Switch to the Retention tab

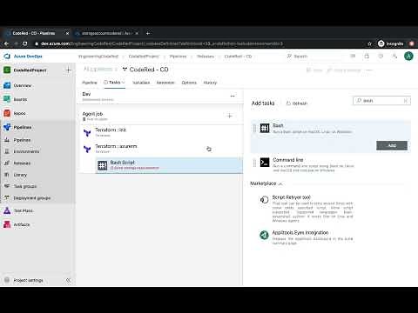pyautogui.click(x=165, y=83)
